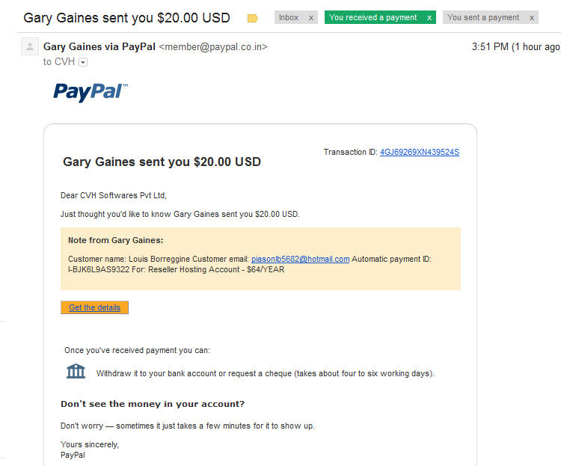This screenshot has height=466, width=561.
Task: Open transaction ID 4GJ69269XN439524S link
Action: click(x=420, y=152)
